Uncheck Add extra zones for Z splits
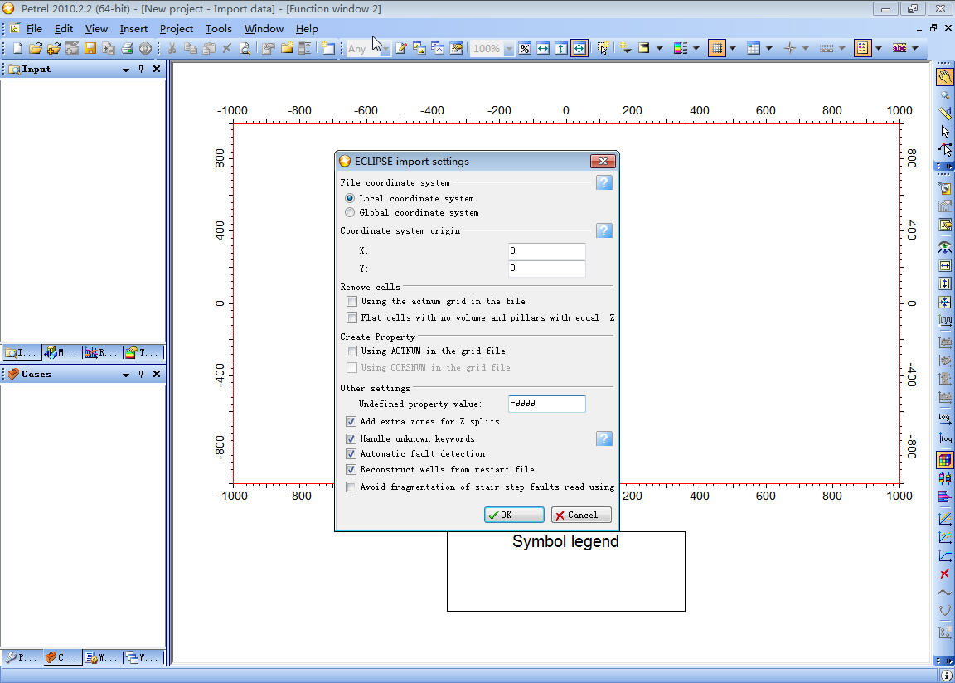This screenshot has width=955, height=683. 351,421
